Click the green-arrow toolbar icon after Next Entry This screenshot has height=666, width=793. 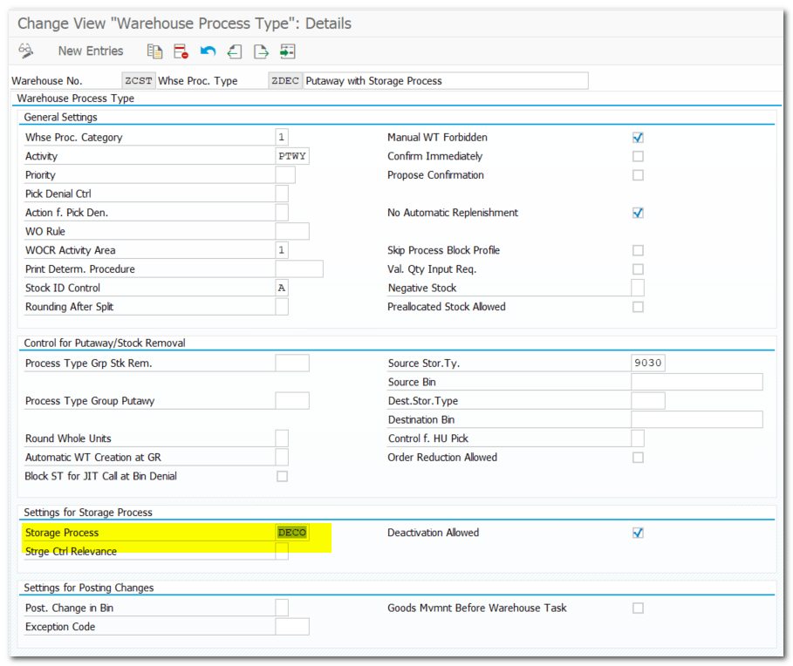pyautogui.click(x=288, y=51)
